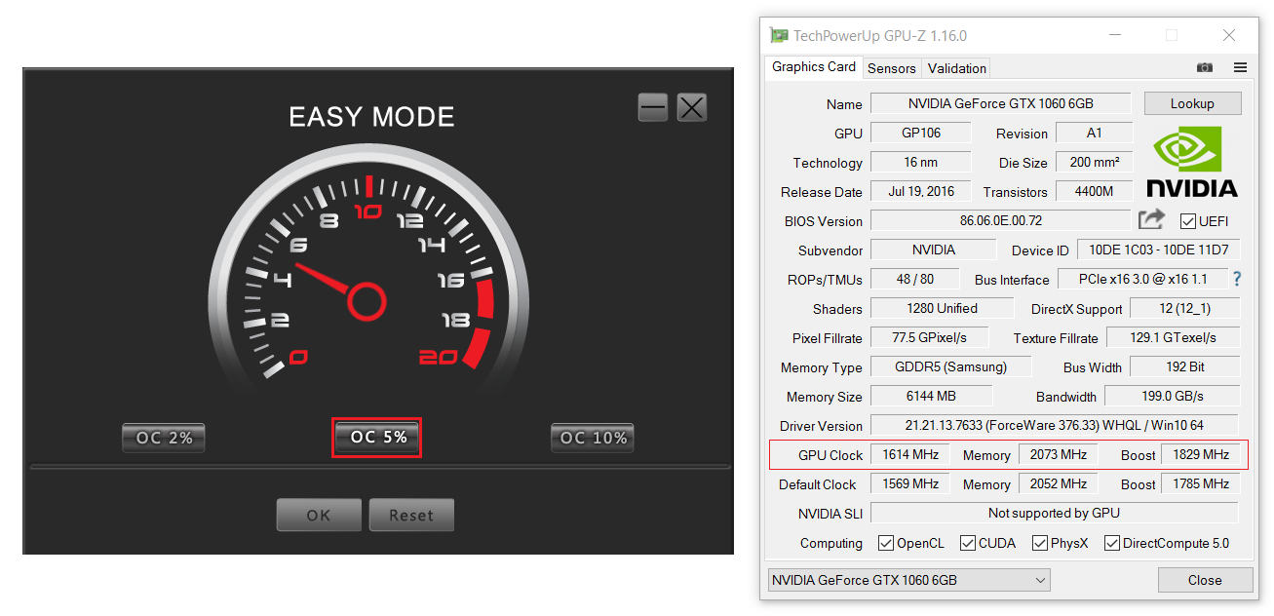Image resolution: width=1274 pixels, height=616 pixels.
Task: Click the GPU-Z title bar app icon
Action: click(x=778, y=35)
